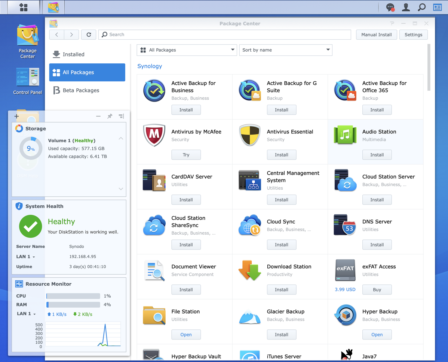The image size is (448, 362).
Task: Click the Active Backup for Business icon
Action: tap(154, 91)
